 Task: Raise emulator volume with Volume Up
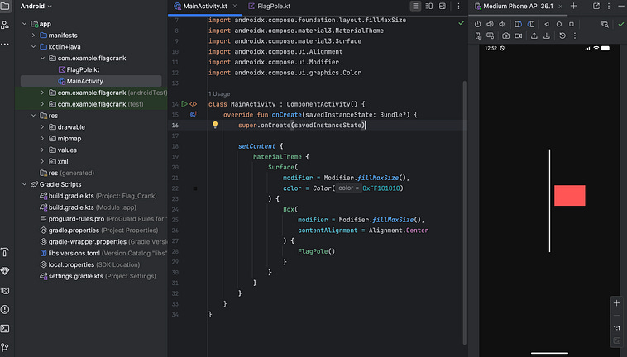pyautogui.click(x=490, y=24)
